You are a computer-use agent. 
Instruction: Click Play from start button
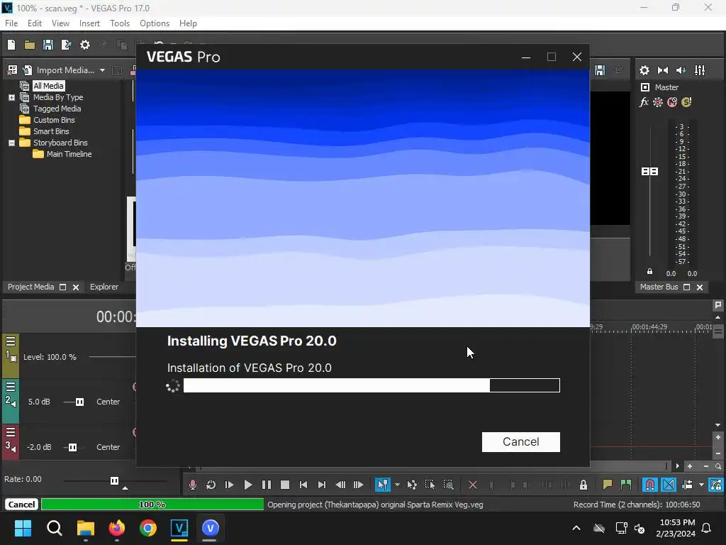(x=230, y=485)
